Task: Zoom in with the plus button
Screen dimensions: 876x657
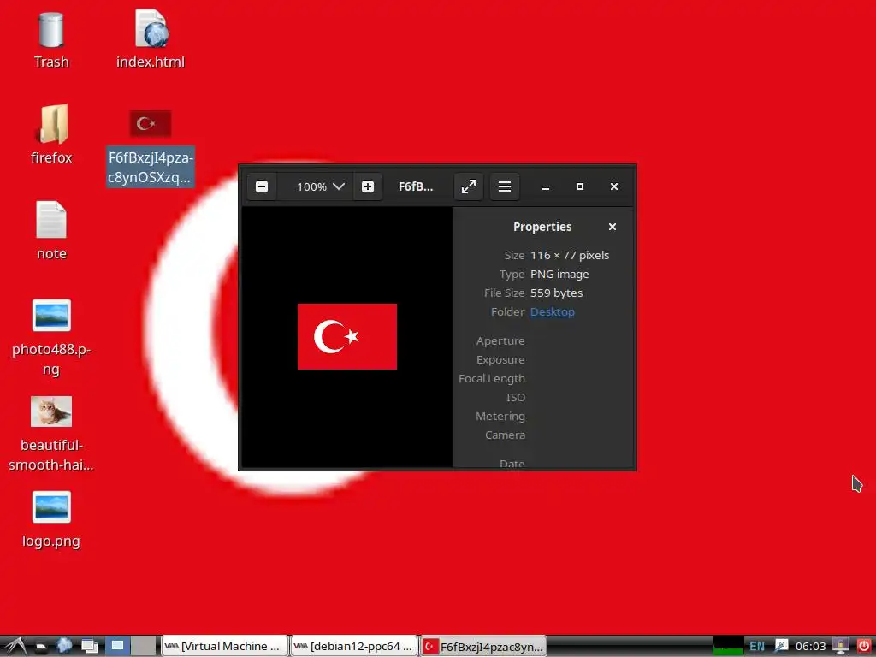Action: click(368, 186)
